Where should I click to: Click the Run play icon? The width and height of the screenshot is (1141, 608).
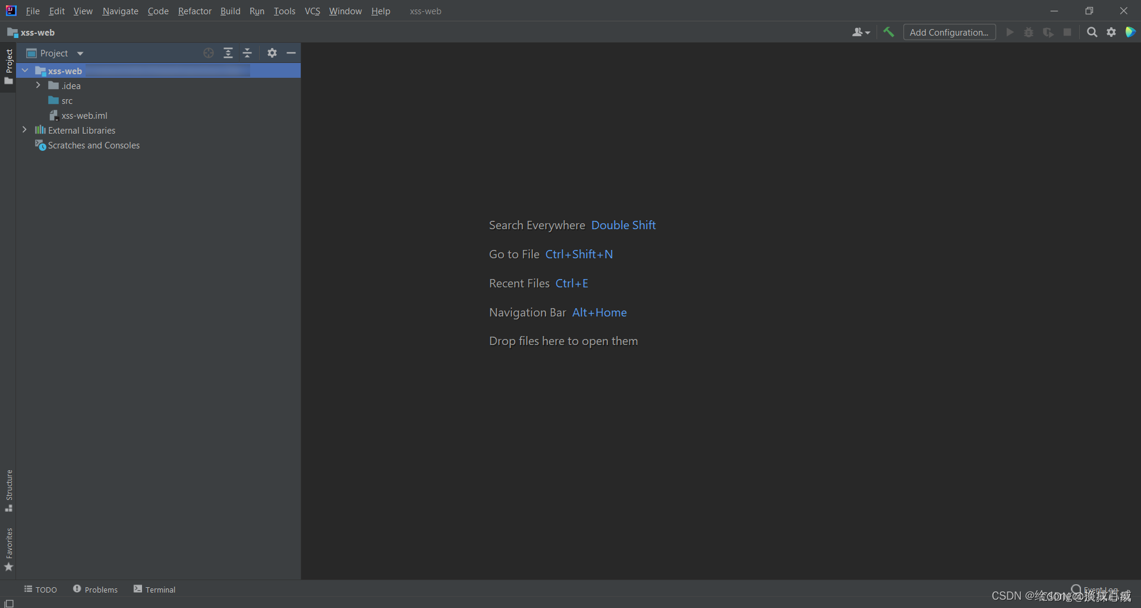coord(1010,32)
